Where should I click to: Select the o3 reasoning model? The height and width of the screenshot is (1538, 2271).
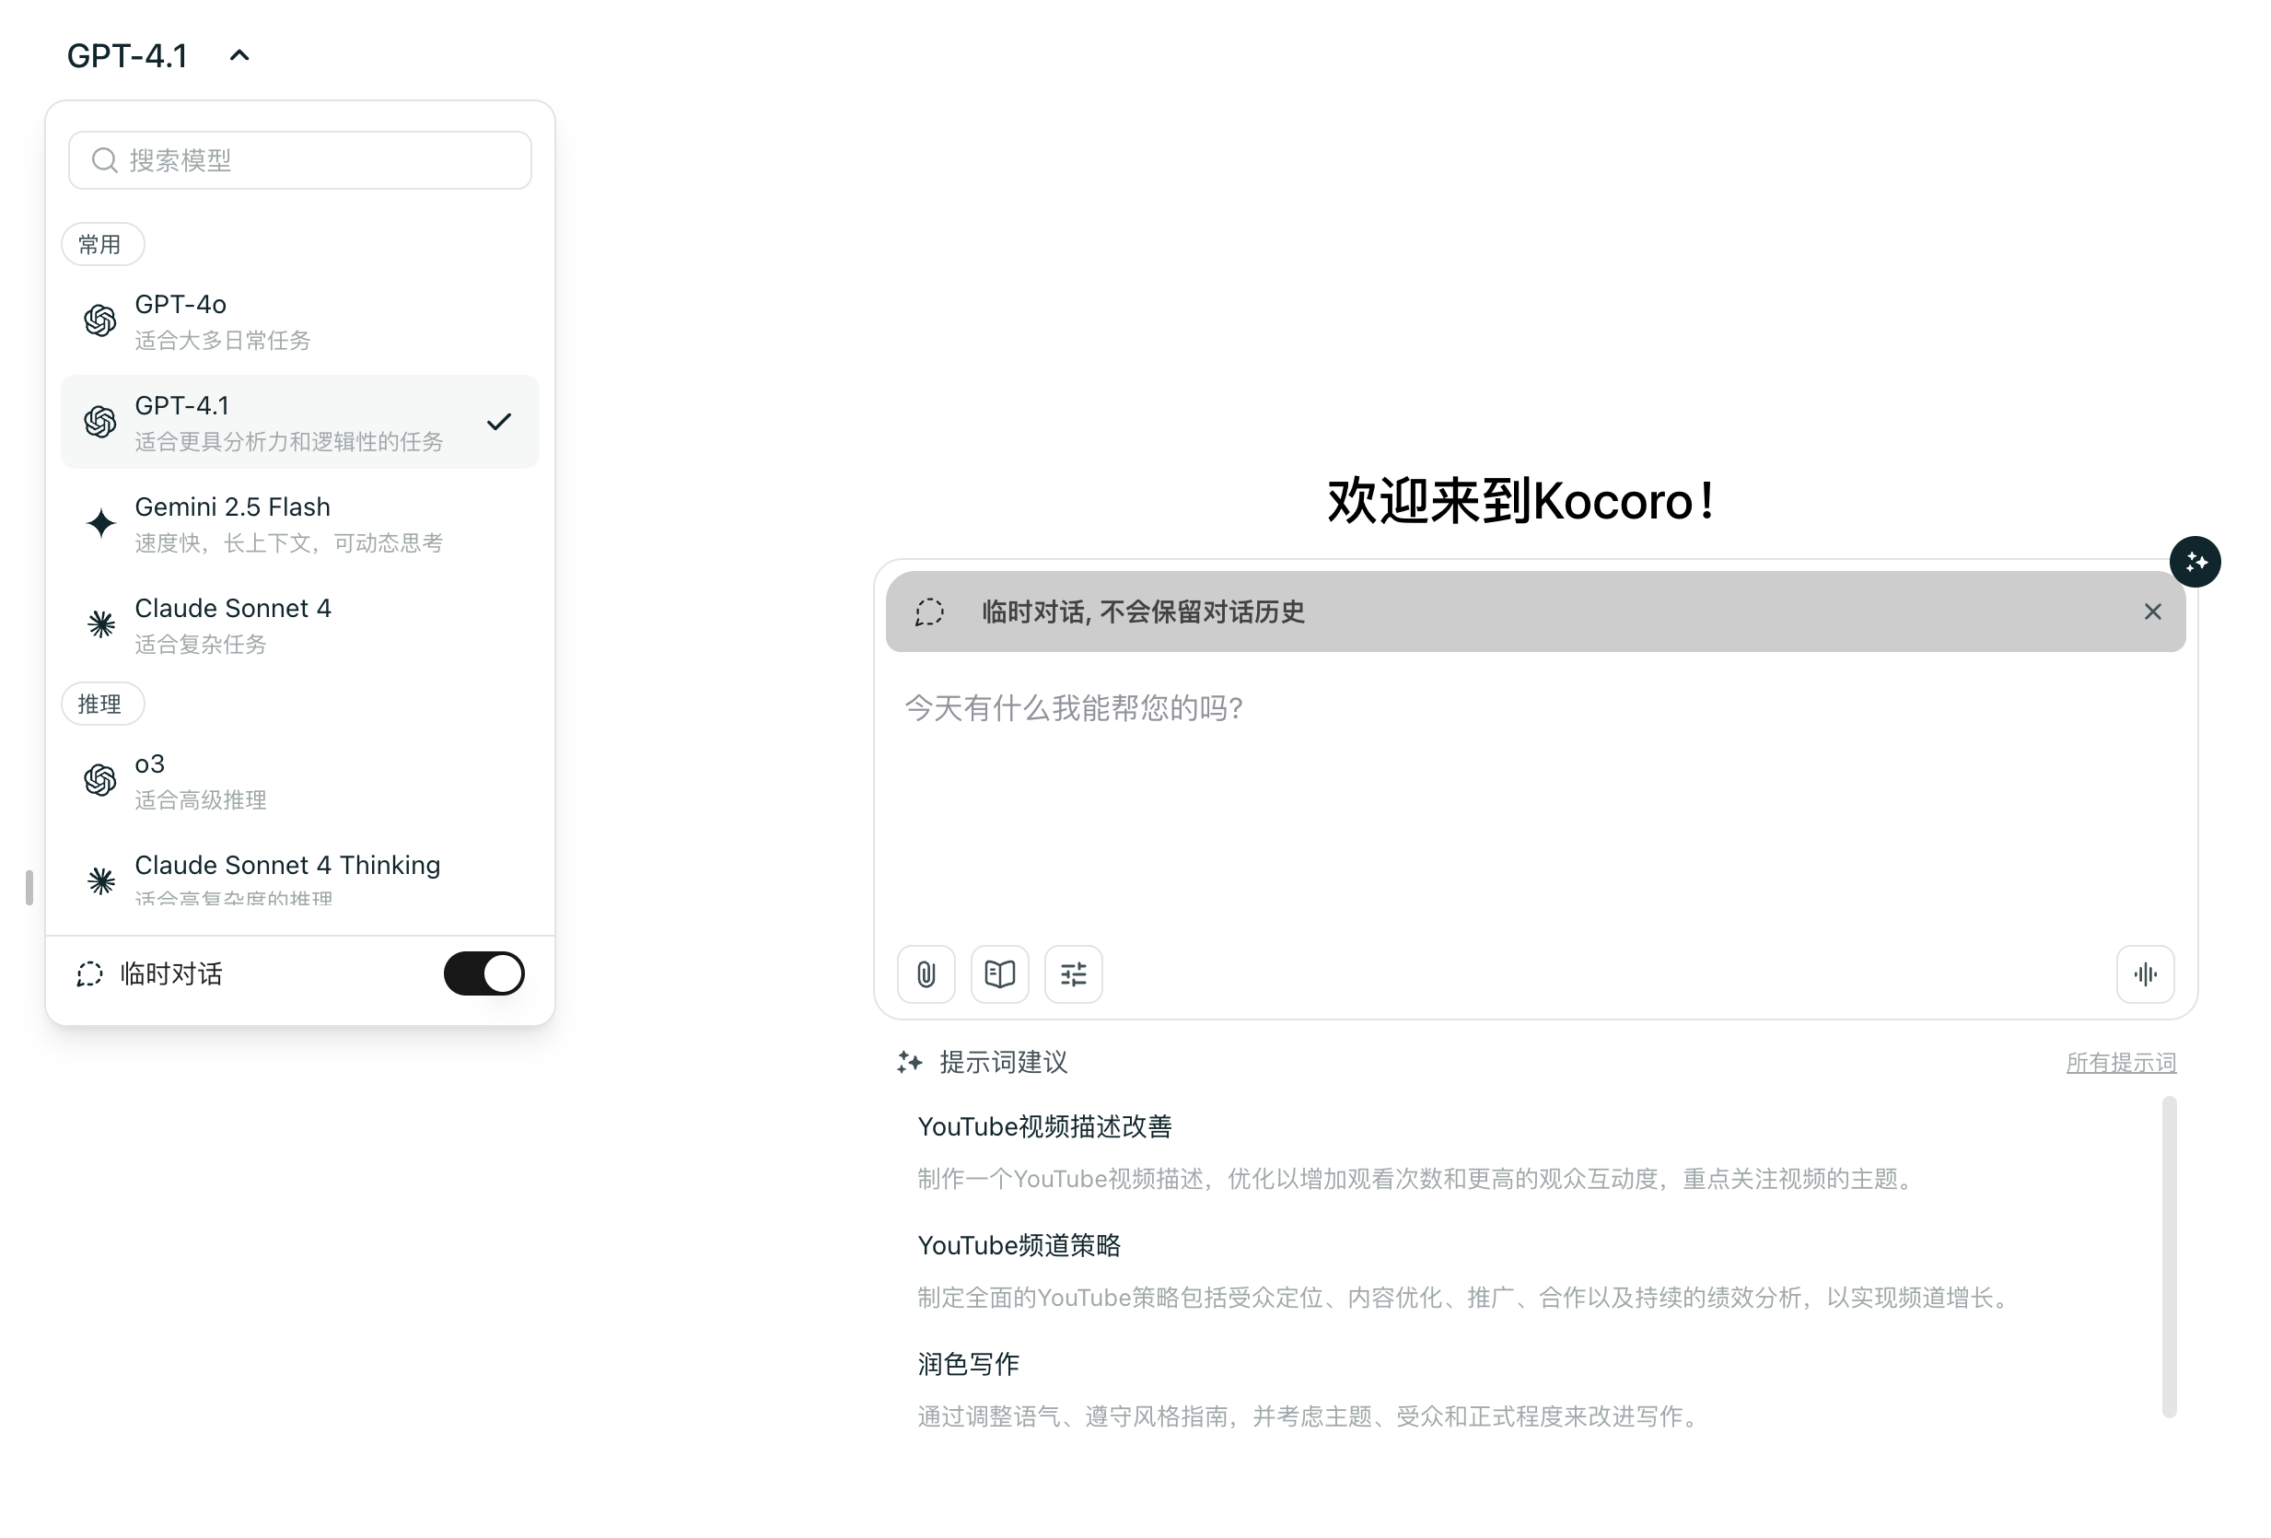299,780
